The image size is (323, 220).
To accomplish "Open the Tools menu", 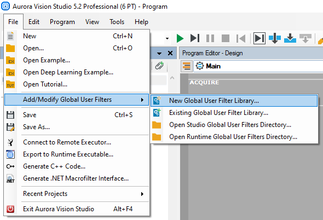I will click(x=117, y=22).
